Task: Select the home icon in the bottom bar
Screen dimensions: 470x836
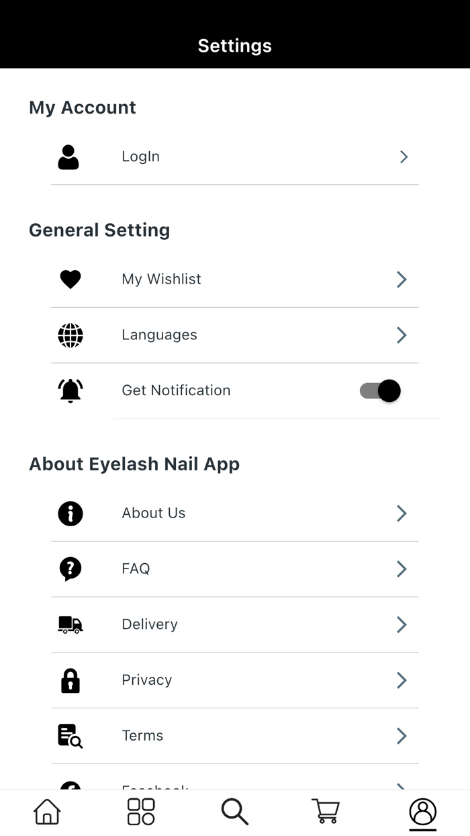Action: click(46, 812)
